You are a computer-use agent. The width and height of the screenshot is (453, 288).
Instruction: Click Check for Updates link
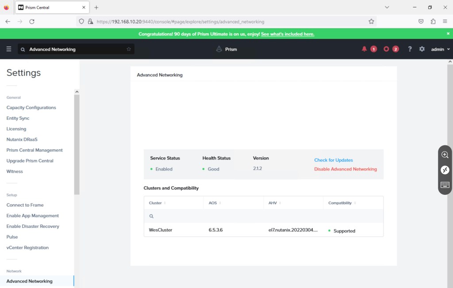coord(334,160)
